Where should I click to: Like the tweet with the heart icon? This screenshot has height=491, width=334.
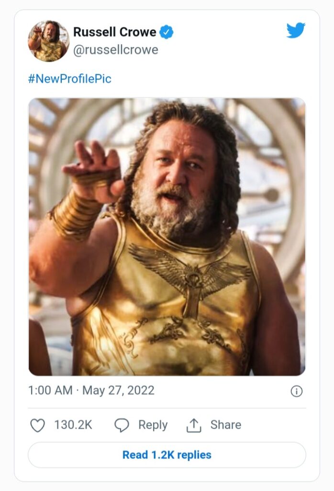pos(37,425)
